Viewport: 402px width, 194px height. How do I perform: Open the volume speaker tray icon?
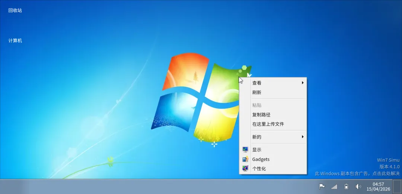(x=358, y=187)
